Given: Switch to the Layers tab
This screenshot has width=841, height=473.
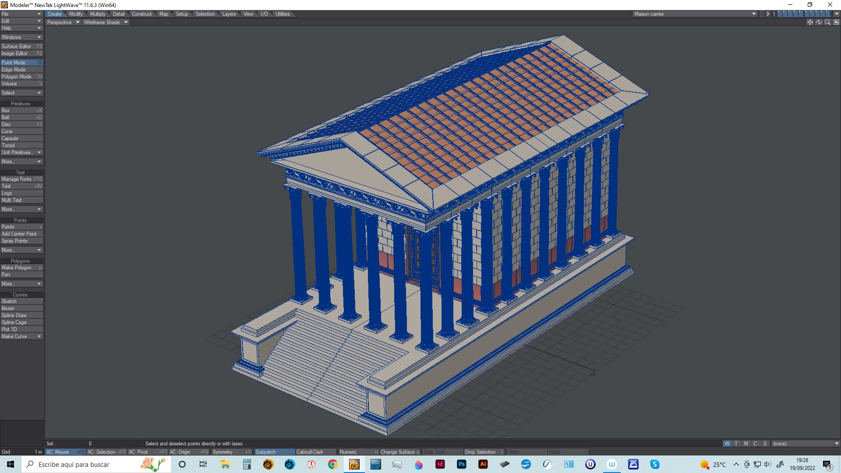Looking at the screenshot, I should [229, 14].
